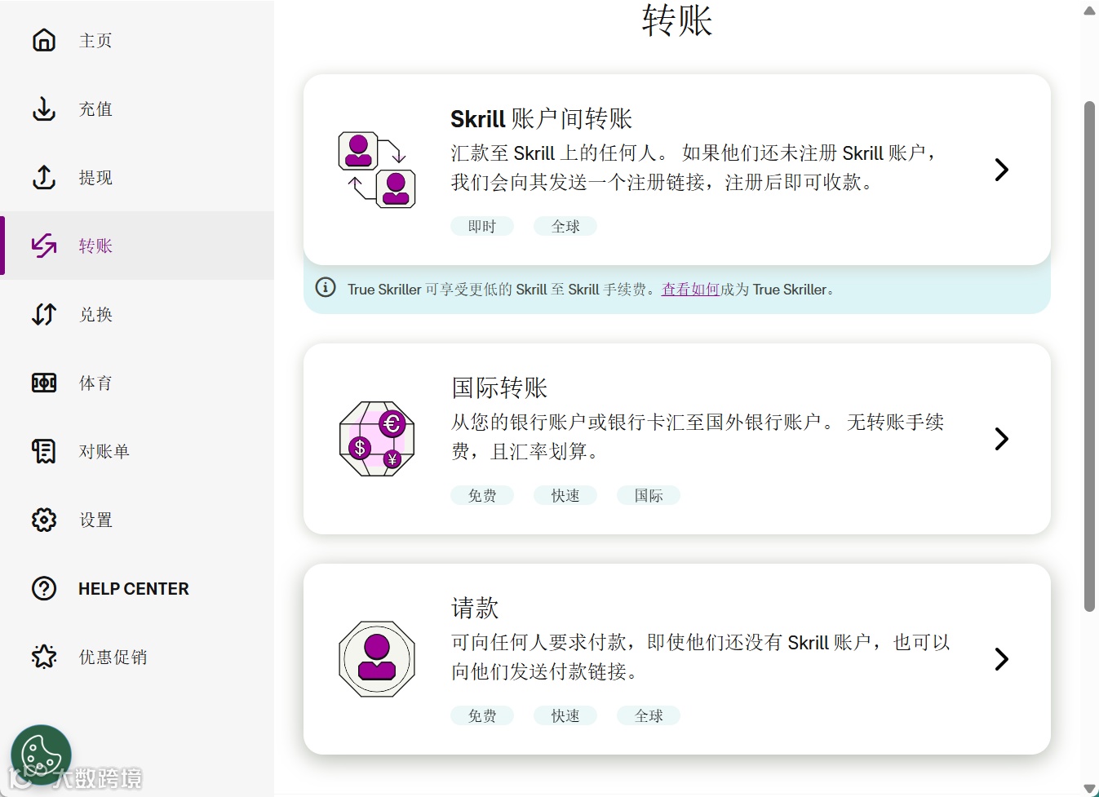Click the 全球 tag on Skrill transfer card
The height and width of the screenshot is (797, 1099).
pyautogui.click(x=565, y=226)
